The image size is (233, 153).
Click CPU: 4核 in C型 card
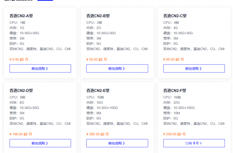tap(171, 23)
